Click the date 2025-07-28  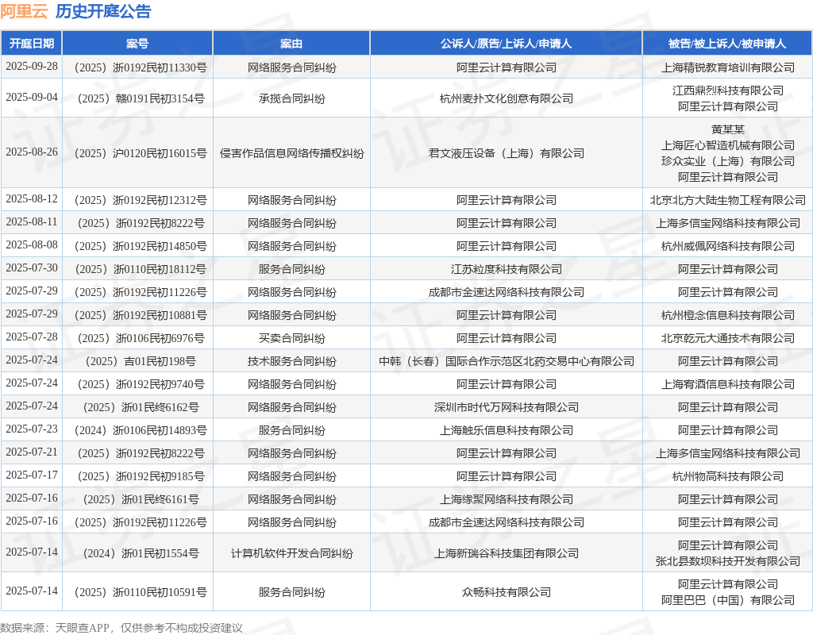(32, 337)
